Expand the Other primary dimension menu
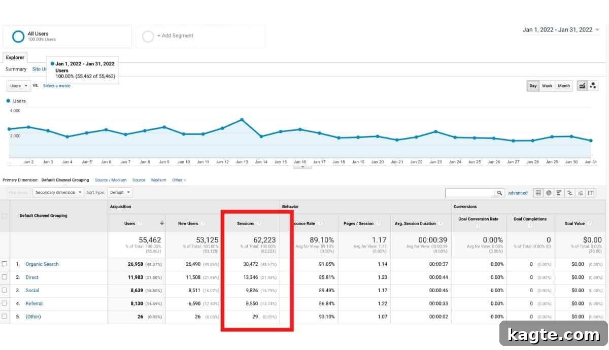The width and height of the screenshot is (609, 350). (x=179, y=180)
